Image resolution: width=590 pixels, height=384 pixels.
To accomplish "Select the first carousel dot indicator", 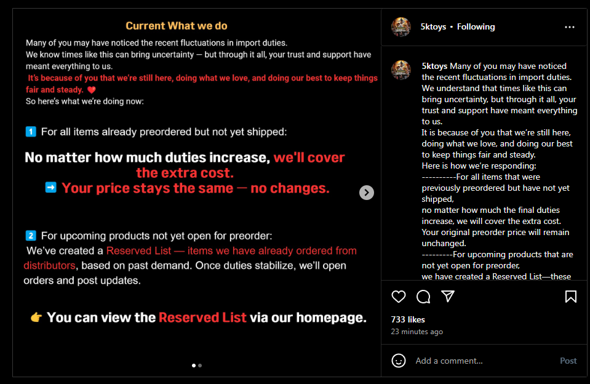I will pyautogui.click(x=194, y=366).
